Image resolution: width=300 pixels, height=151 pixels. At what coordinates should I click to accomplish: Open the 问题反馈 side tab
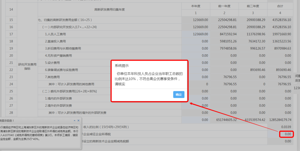tap(297, 78)
